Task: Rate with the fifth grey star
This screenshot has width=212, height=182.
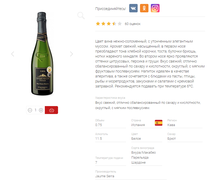Action: (x=119, y=24)
